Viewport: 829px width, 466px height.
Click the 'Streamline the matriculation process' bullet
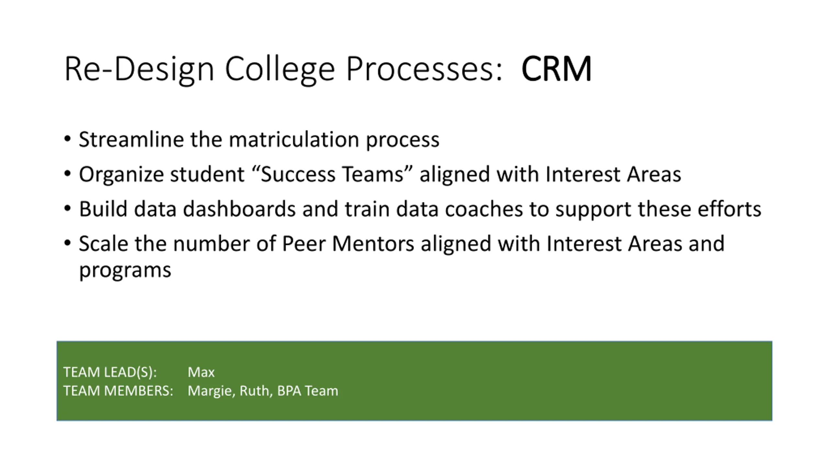[259, 139]
